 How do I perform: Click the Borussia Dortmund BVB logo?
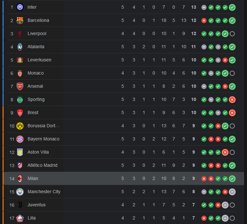click(x=20, y=126)
